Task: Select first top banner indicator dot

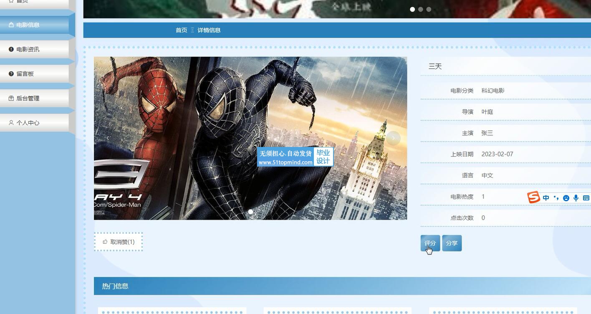Action: [412, 9]
